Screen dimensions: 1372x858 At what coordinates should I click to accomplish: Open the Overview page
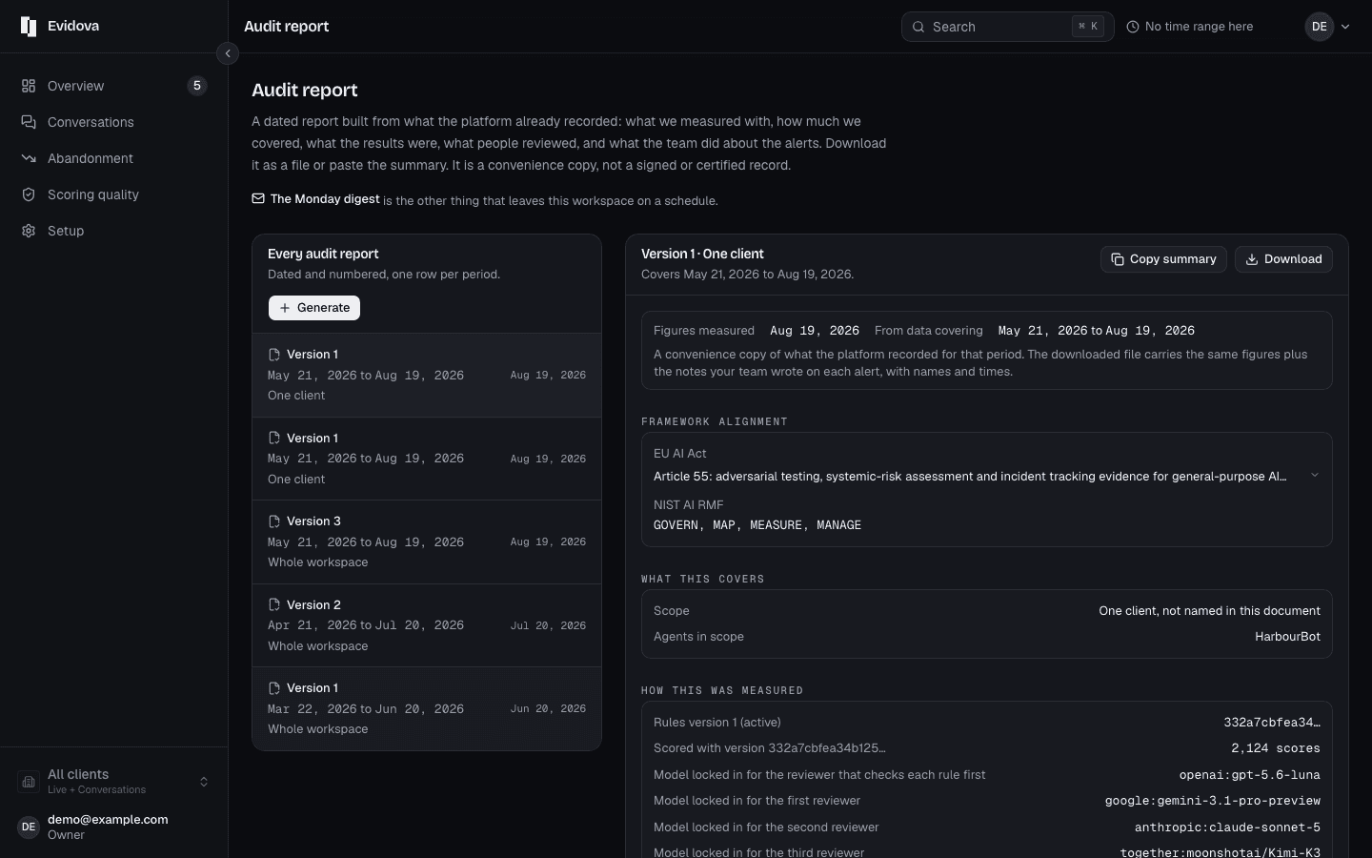tap(114, 86)
